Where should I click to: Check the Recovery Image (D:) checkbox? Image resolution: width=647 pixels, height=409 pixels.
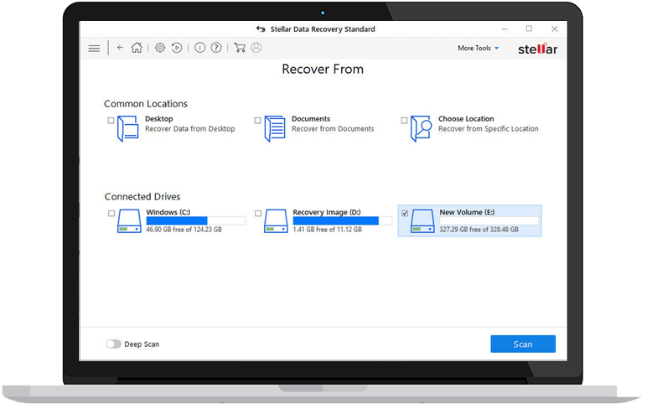[258, 214]
